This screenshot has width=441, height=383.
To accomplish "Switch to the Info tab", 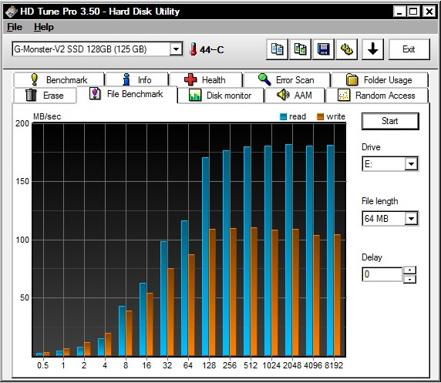I will (x=137, y=80).
